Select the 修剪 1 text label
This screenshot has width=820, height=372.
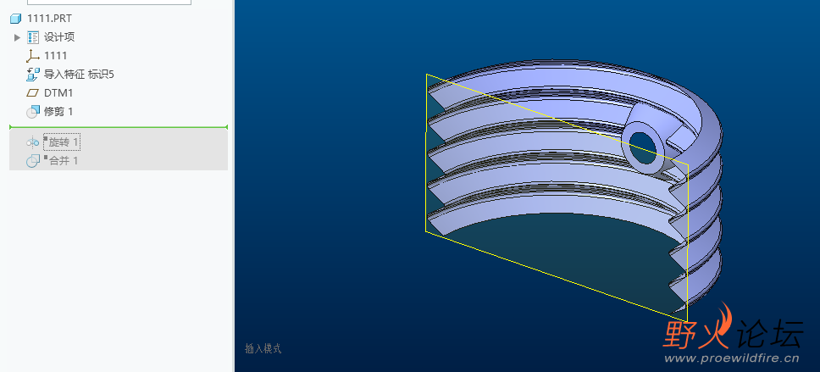coord(58,112)
